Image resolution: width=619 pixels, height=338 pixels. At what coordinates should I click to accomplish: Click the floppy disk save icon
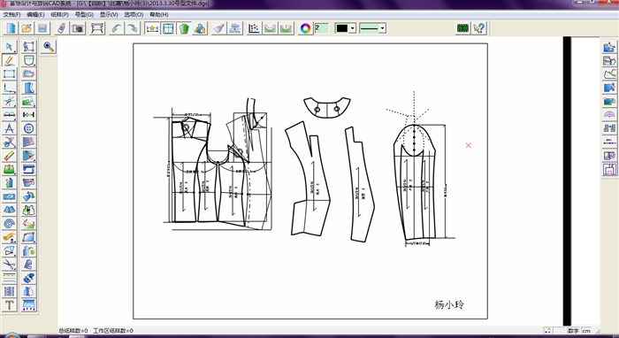tap(42, 28)
